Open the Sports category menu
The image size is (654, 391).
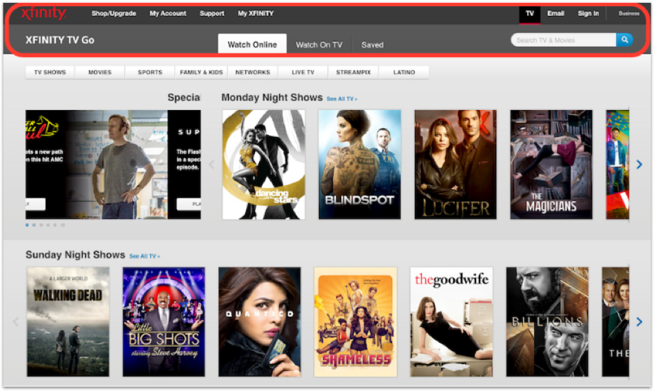click(150, 72)
